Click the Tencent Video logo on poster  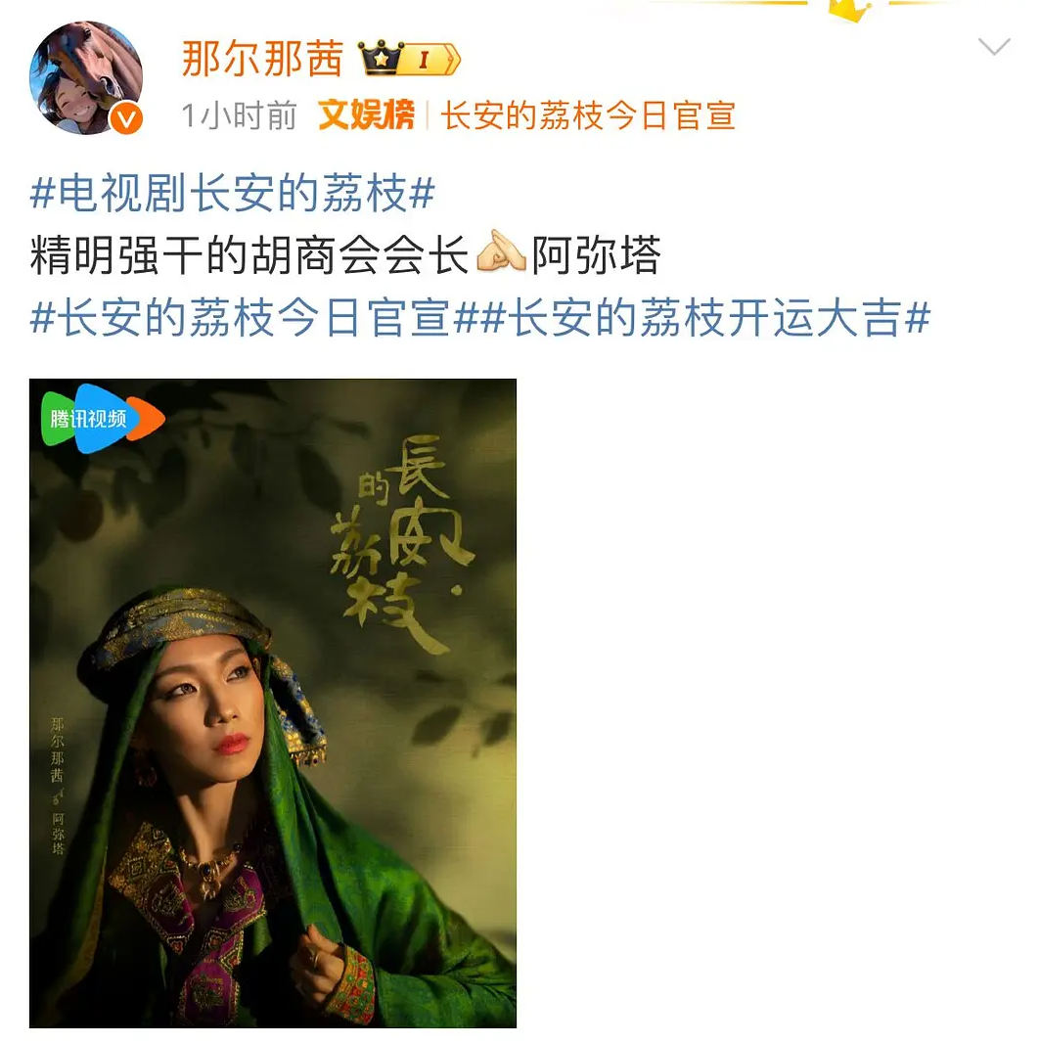103,419
